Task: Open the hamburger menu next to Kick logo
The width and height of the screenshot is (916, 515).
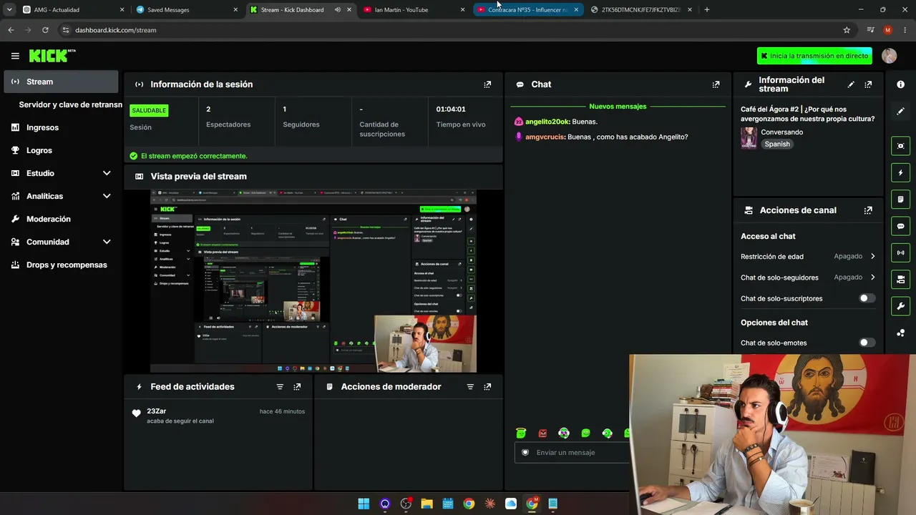Action: tap(15, 56)
